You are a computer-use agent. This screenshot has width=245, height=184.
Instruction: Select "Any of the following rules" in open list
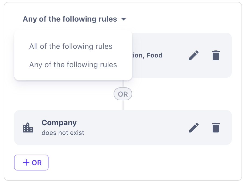coord(73,65)
